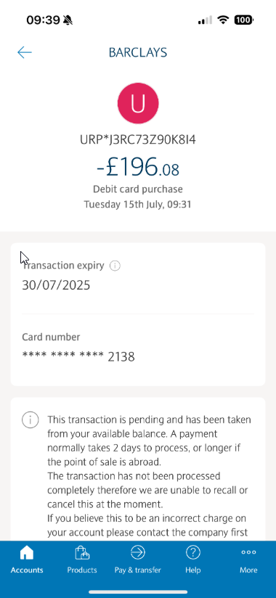Open the More three-dots icon
This screenshot has width=276, height=598.
248,552
